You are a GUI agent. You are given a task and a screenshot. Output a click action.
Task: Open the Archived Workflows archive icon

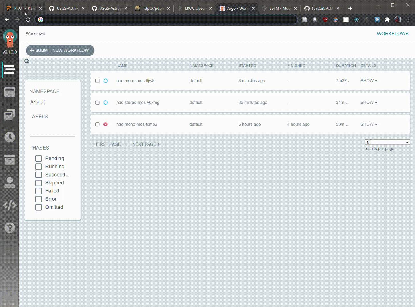tap(10, 160)
